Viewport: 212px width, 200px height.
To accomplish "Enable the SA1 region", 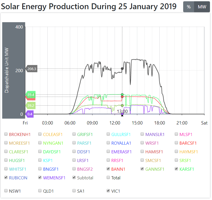I will tap(74, 191).
